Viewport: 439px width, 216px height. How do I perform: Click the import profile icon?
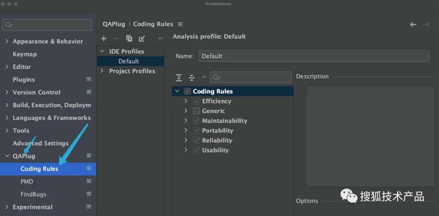[141, 39]
